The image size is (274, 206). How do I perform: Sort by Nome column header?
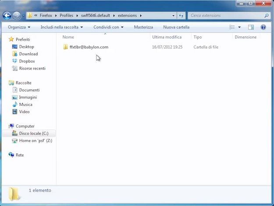(x=68, y=37)
